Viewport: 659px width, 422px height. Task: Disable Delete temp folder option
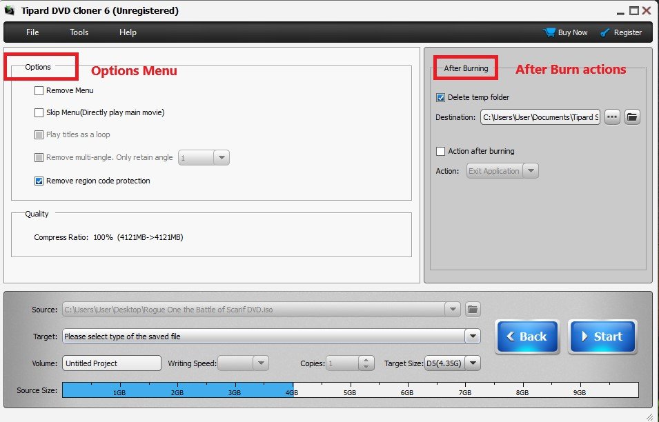click(x=441, y=98)
